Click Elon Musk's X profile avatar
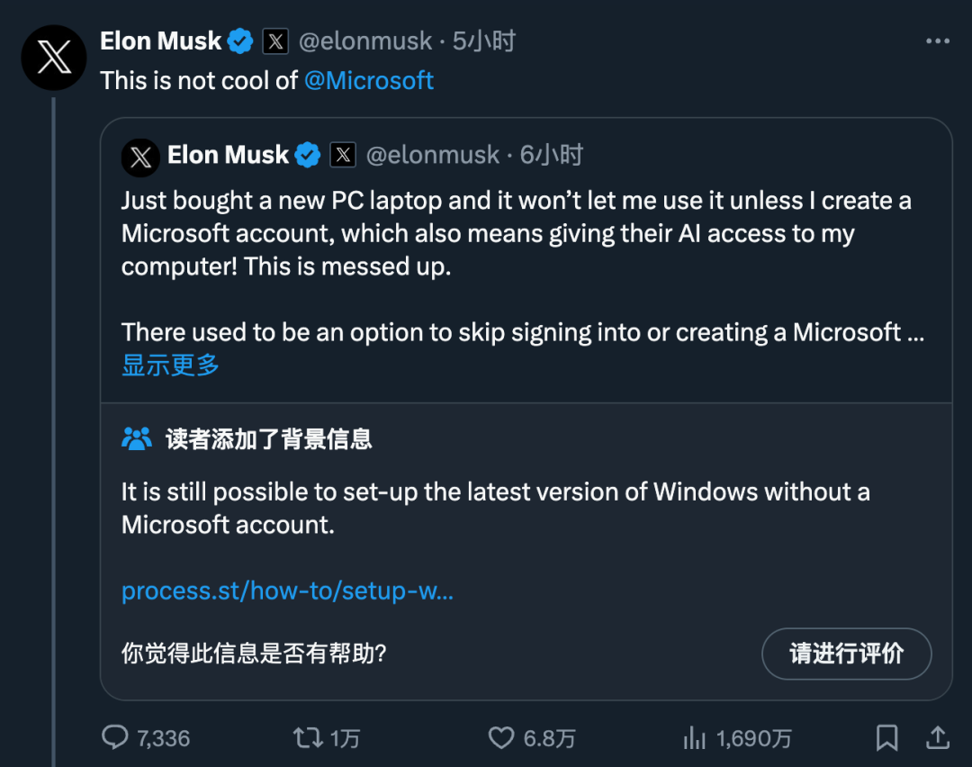972x767 pixels. (x=54, y=58)
